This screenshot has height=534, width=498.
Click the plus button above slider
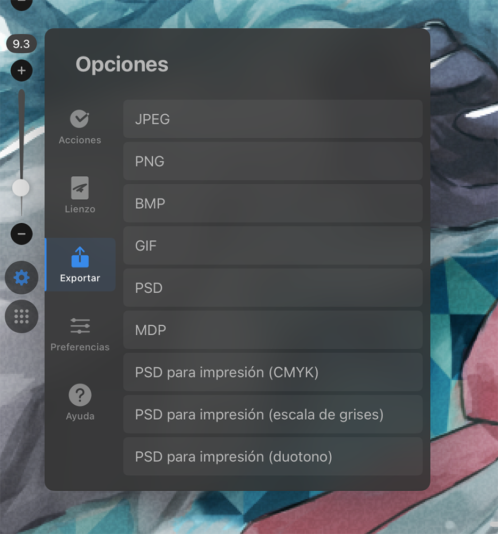tap(21, 70)
